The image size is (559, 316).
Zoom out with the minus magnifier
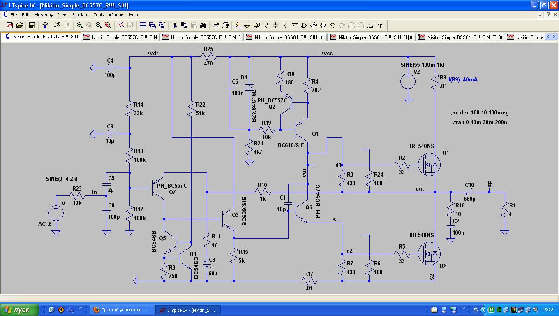99,26
